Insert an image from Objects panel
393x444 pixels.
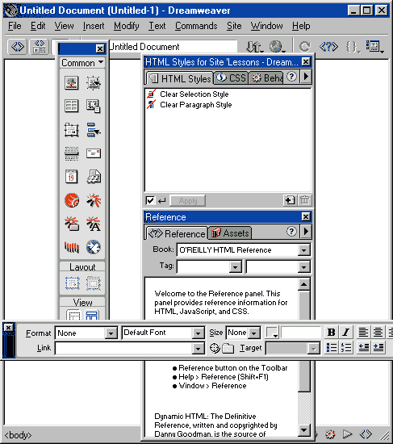[x=71, y=82]
